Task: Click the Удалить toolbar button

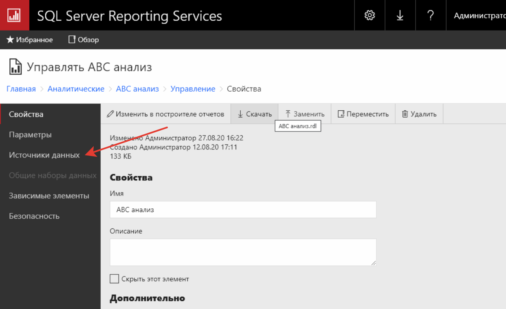Action: click(x=419, y=114)
